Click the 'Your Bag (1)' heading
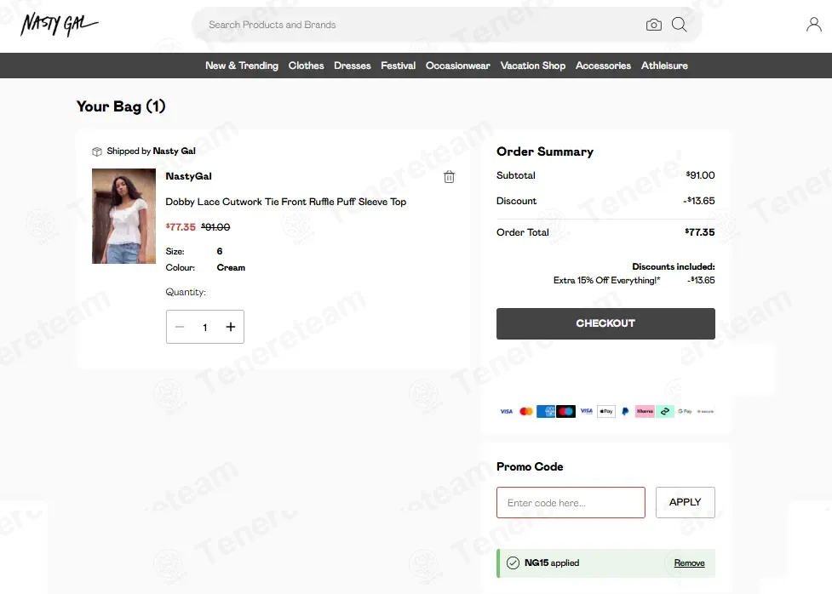Viewport: 832px width, 594px height. pyautogui.click(x=121, y=106)
